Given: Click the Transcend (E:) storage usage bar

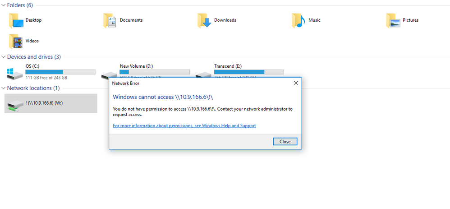Looking at the screenshot, I should pyautogui.click(x=249, y=72).
